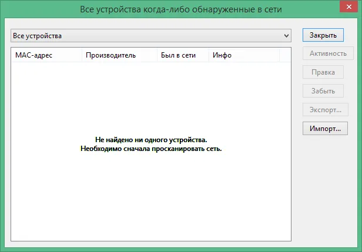The height and width of the screenshot is (252, 362).
Task: Click the "Необходимо сначала просканировать сеть." text
Action: click(151, 149)
